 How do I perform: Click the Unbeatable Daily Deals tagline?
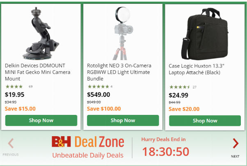tap(88, 155)
